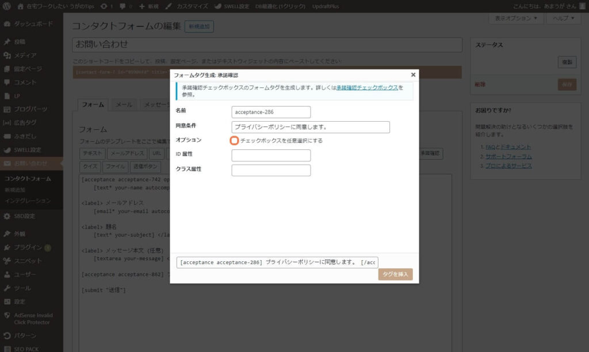Click the updates icon in the admin bar
The width and height of the screenshot is (589, 352).
tap(104, 6)
